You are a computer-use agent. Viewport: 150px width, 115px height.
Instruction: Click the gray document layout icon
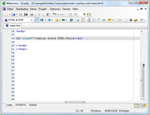(x=118, y=20)
